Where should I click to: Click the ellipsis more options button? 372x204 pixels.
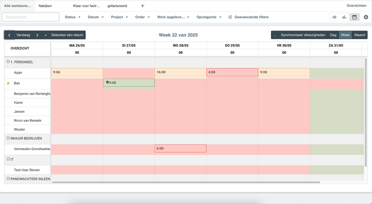pyautogui.click(x=275, y=35)
